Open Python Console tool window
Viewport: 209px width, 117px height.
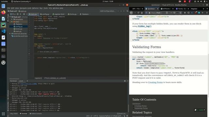(x=36, y=114)
